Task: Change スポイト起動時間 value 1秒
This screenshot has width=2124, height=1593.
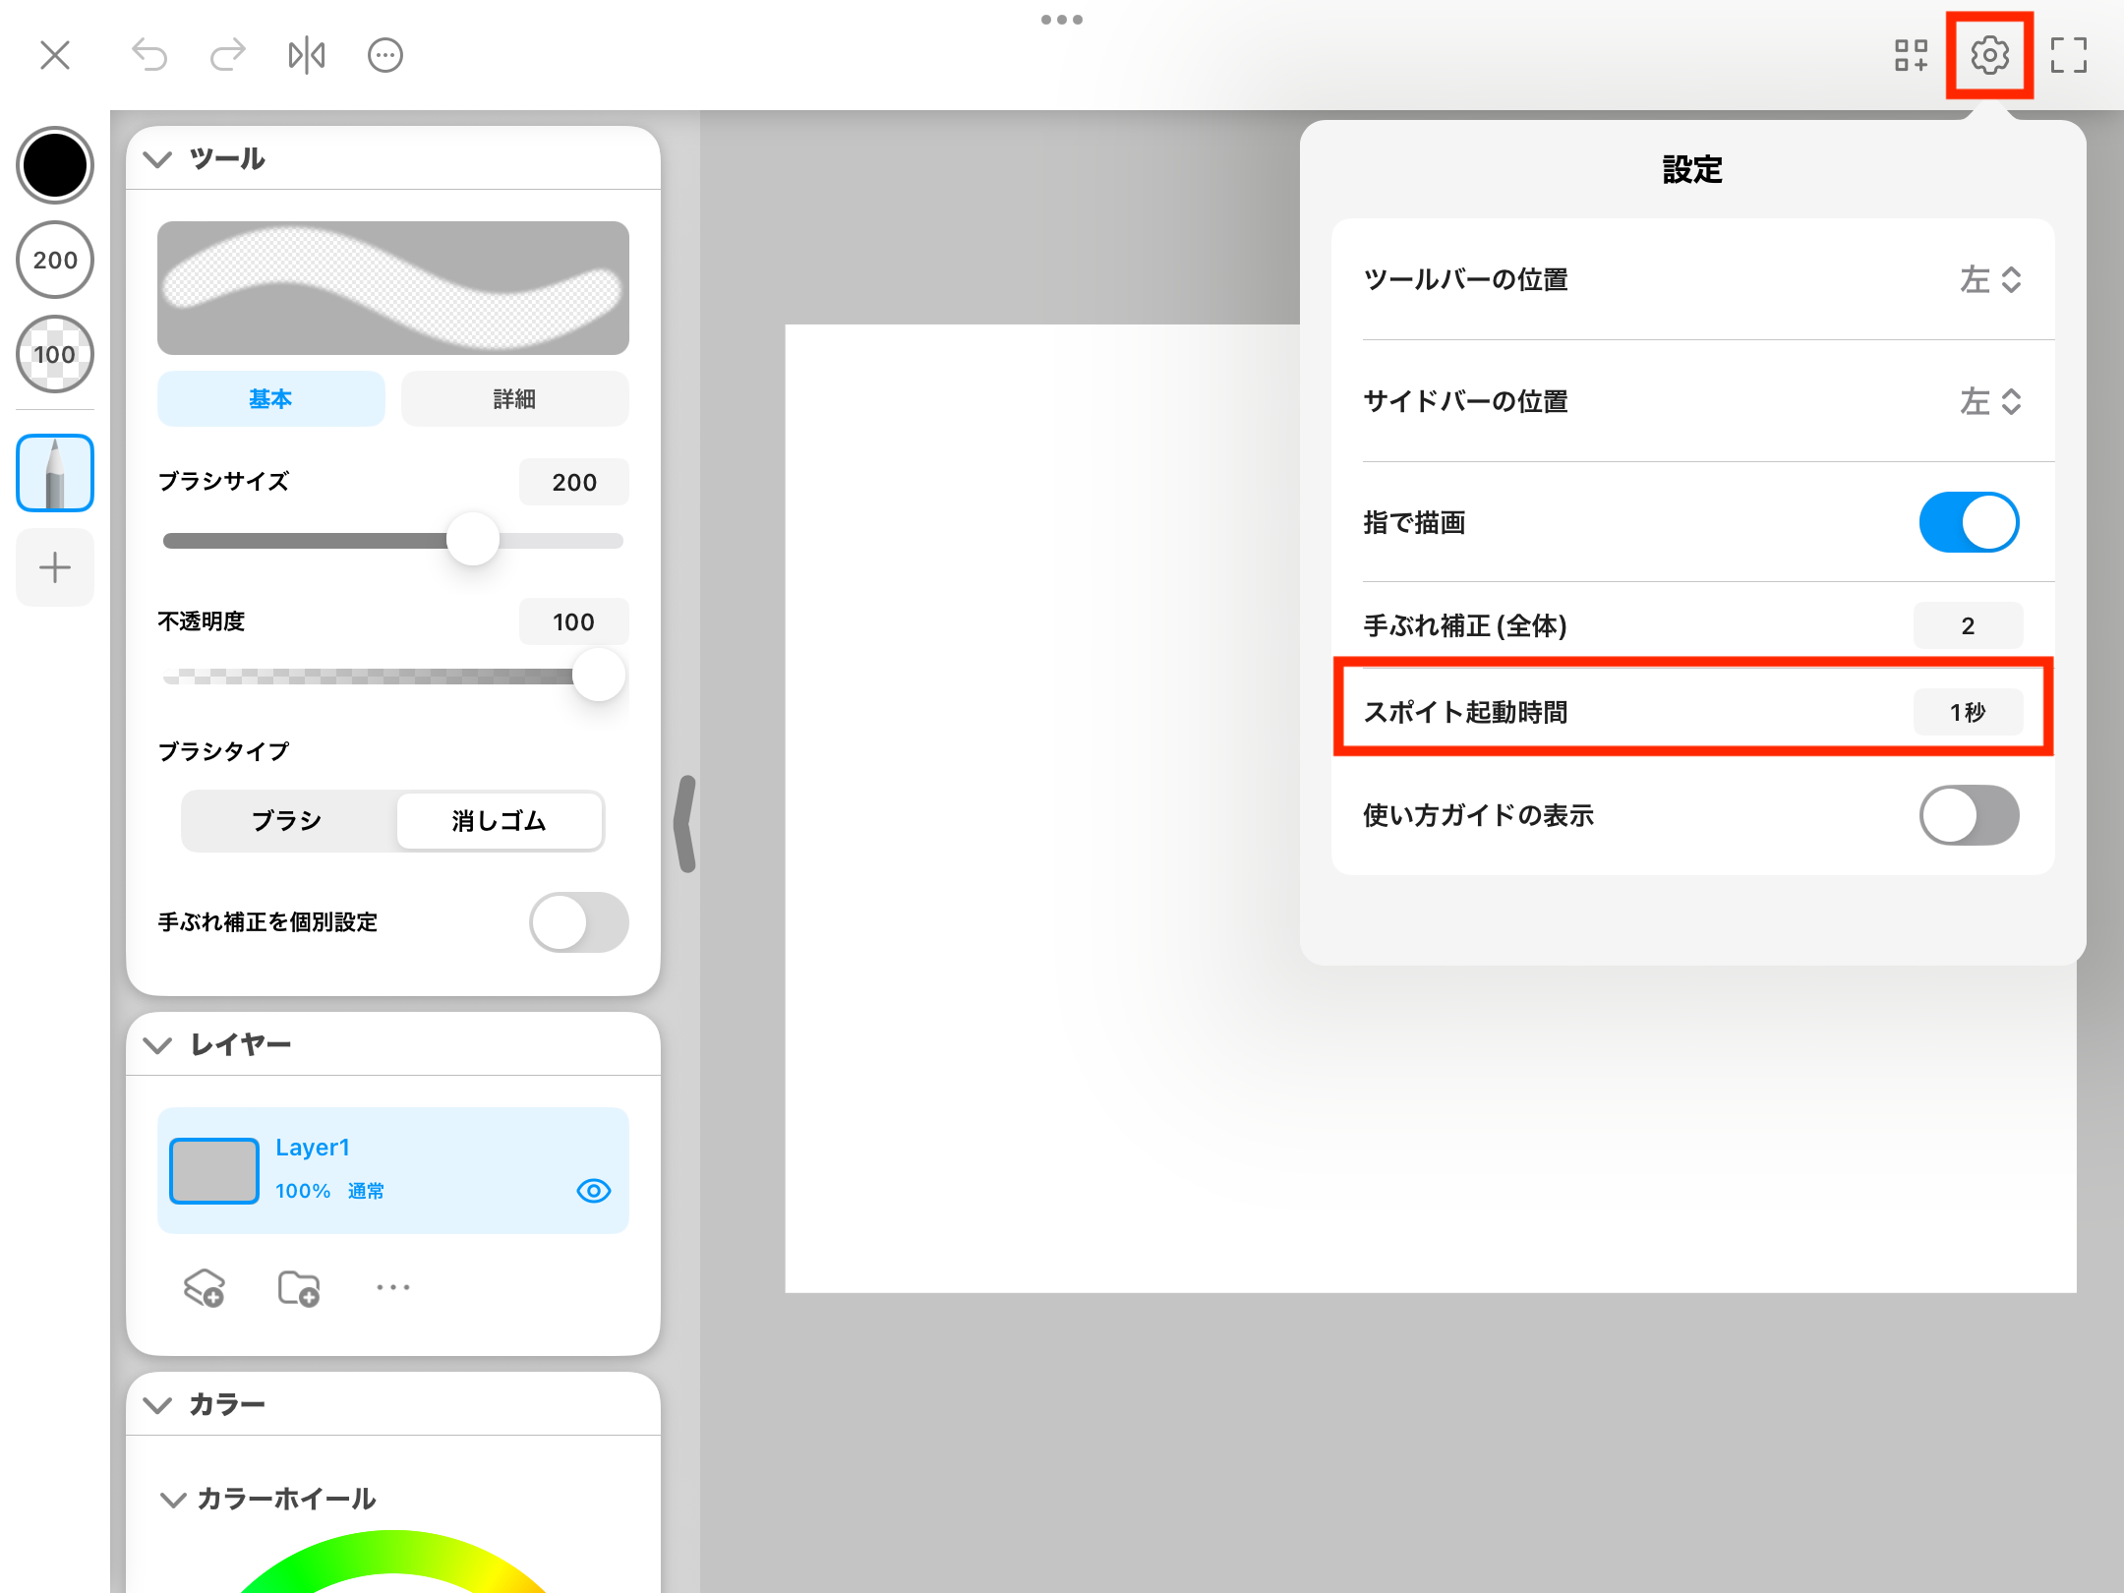Action: (x=1968, y=712)
